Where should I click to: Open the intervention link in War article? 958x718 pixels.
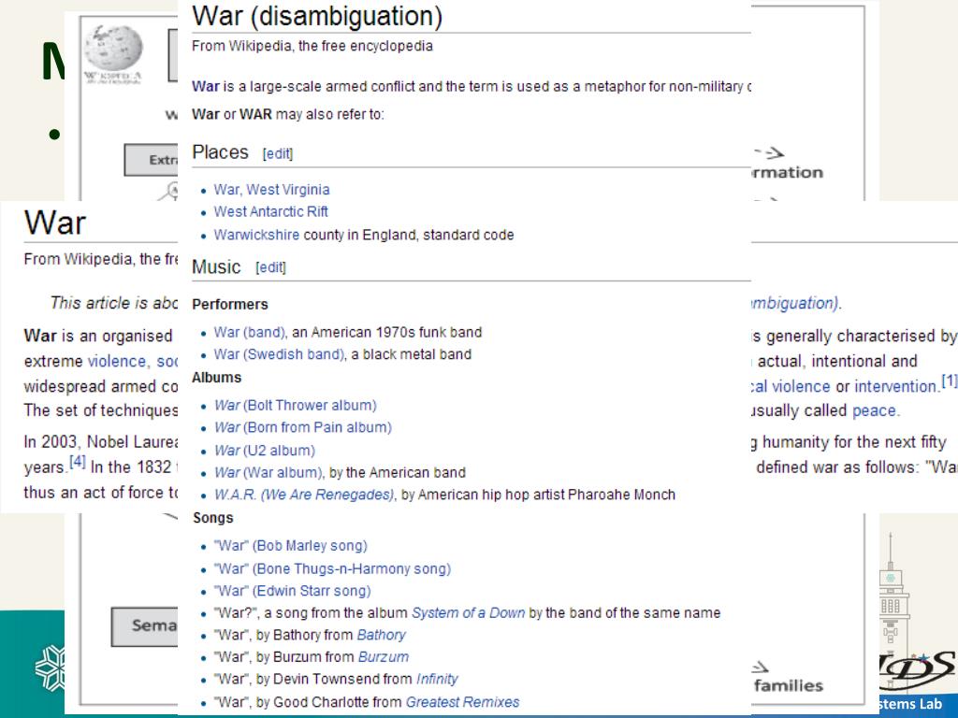pyautogui.click(x=895, y=386)
